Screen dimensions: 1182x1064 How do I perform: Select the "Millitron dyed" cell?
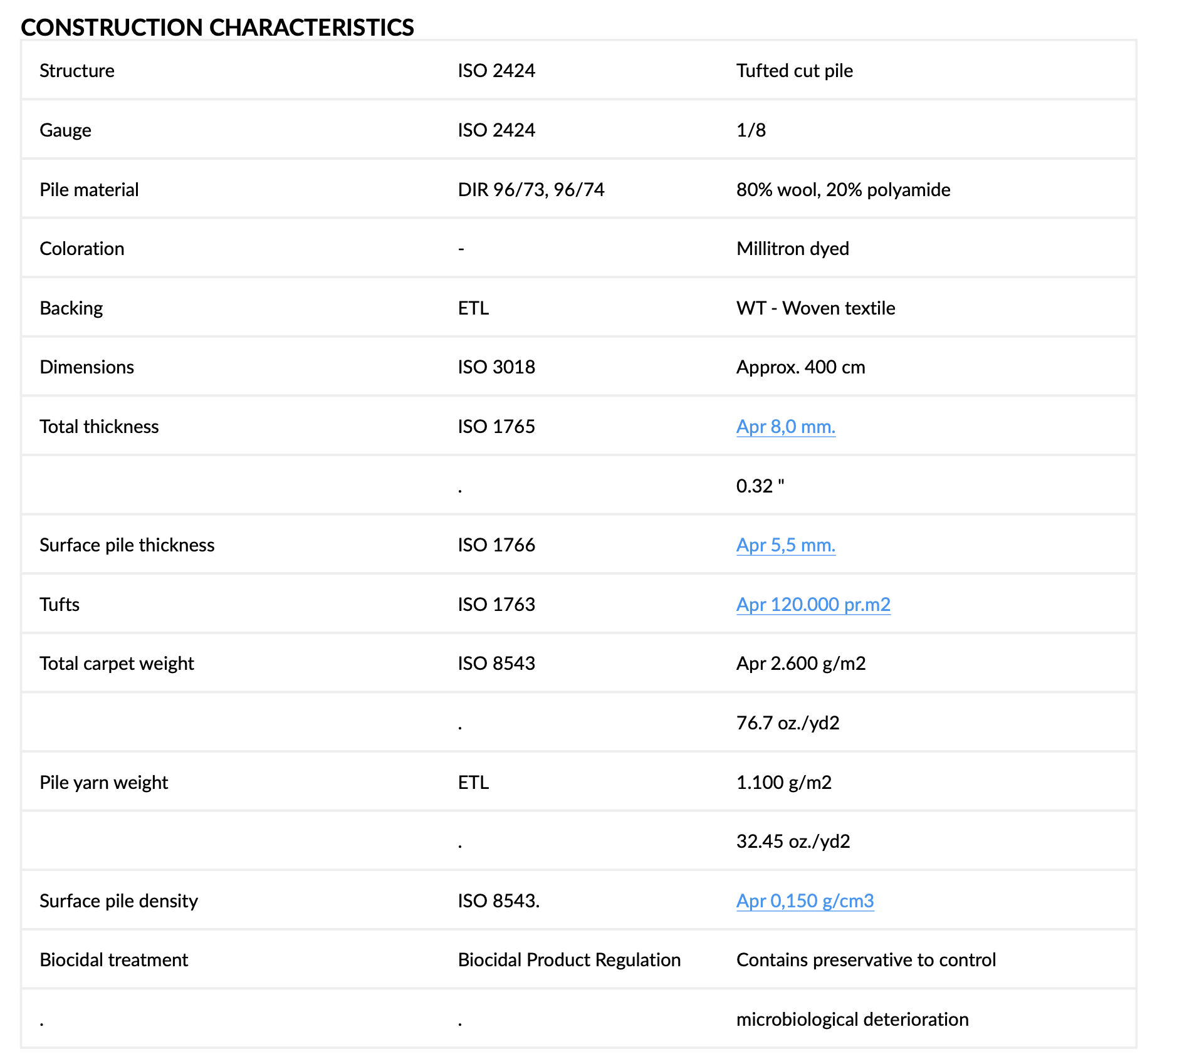792,249
